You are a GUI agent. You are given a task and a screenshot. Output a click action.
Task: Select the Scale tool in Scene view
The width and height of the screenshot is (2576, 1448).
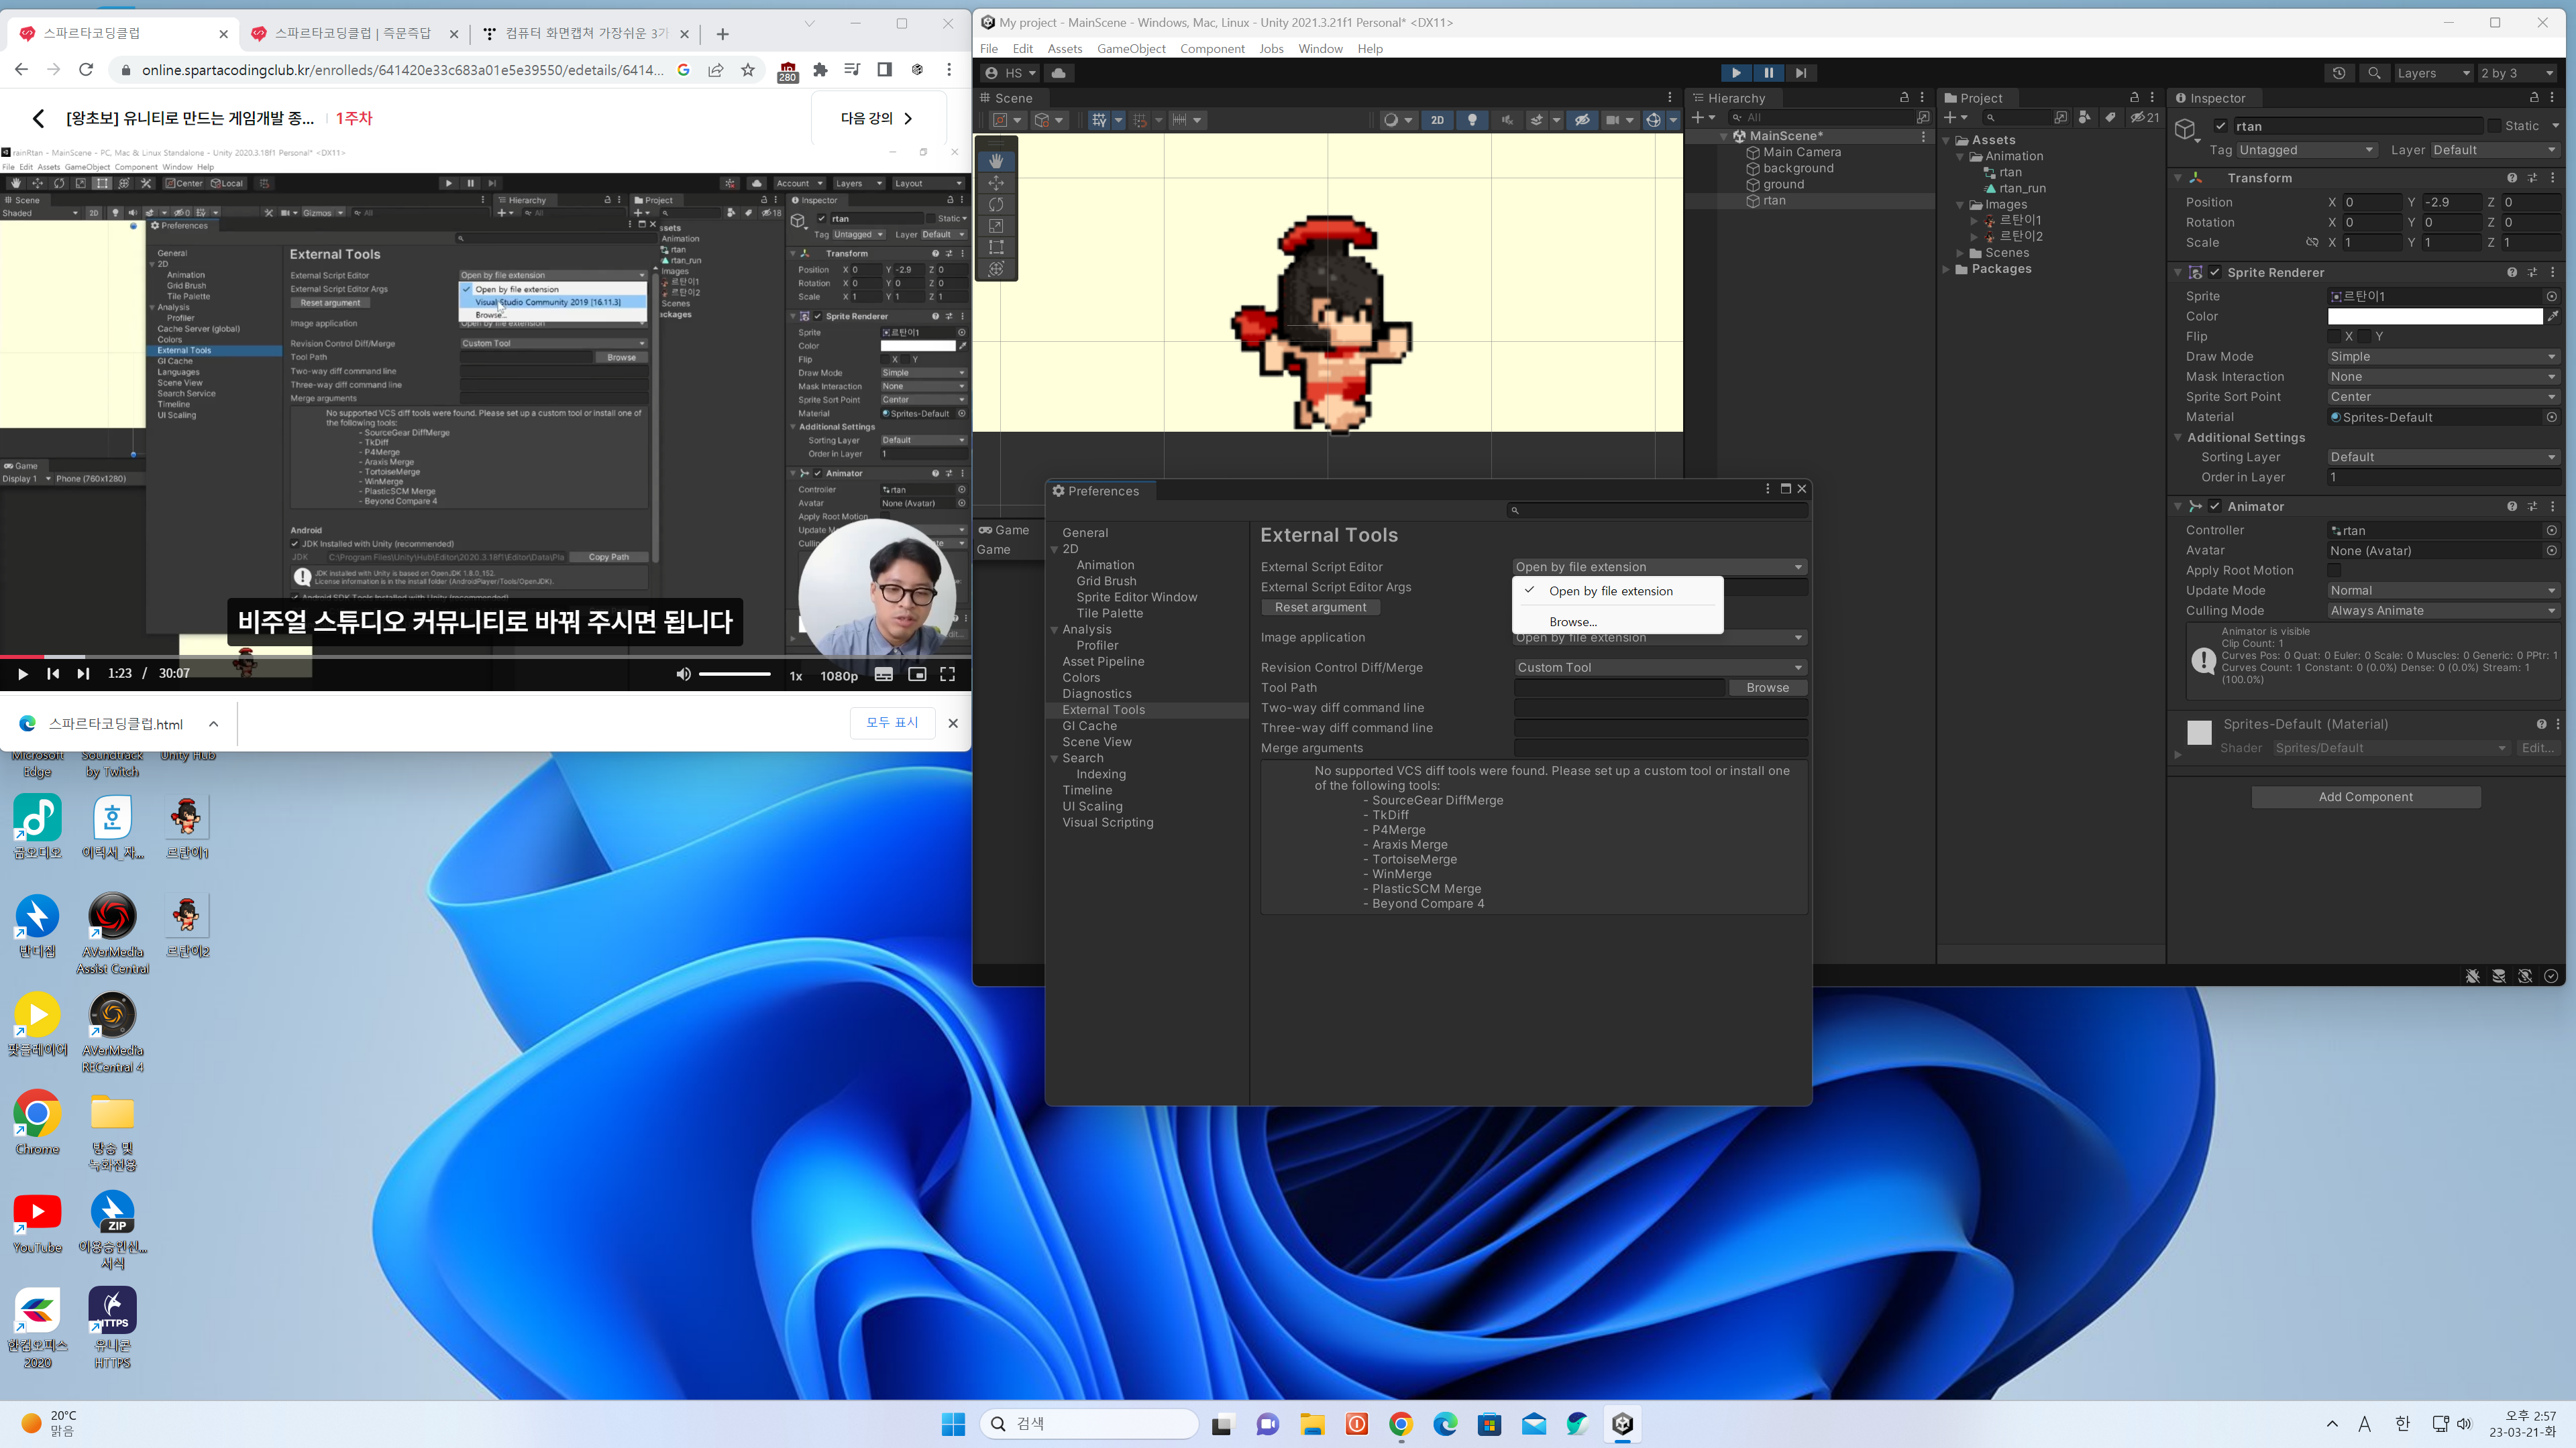pyautogui.click(x=996, y=226)
